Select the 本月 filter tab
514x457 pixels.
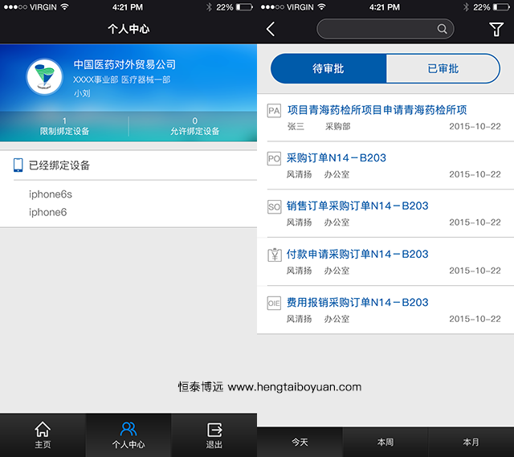pyautogui.click(x=471, y=443)
